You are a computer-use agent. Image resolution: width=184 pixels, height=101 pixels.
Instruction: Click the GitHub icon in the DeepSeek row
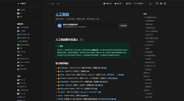coord(107,82)
